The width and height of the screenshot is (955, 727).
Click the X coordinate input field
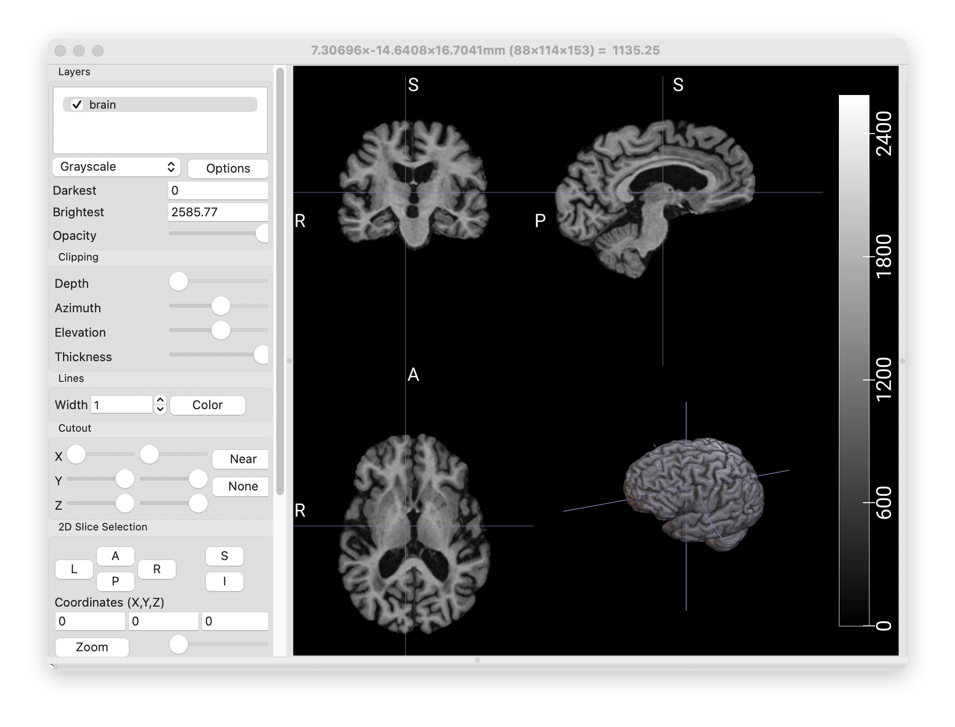[90, 621]
